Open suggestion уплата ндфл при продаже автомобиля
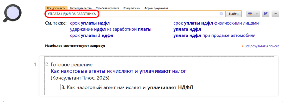Screen dimensions: 283x102 [x=214, y=36]
